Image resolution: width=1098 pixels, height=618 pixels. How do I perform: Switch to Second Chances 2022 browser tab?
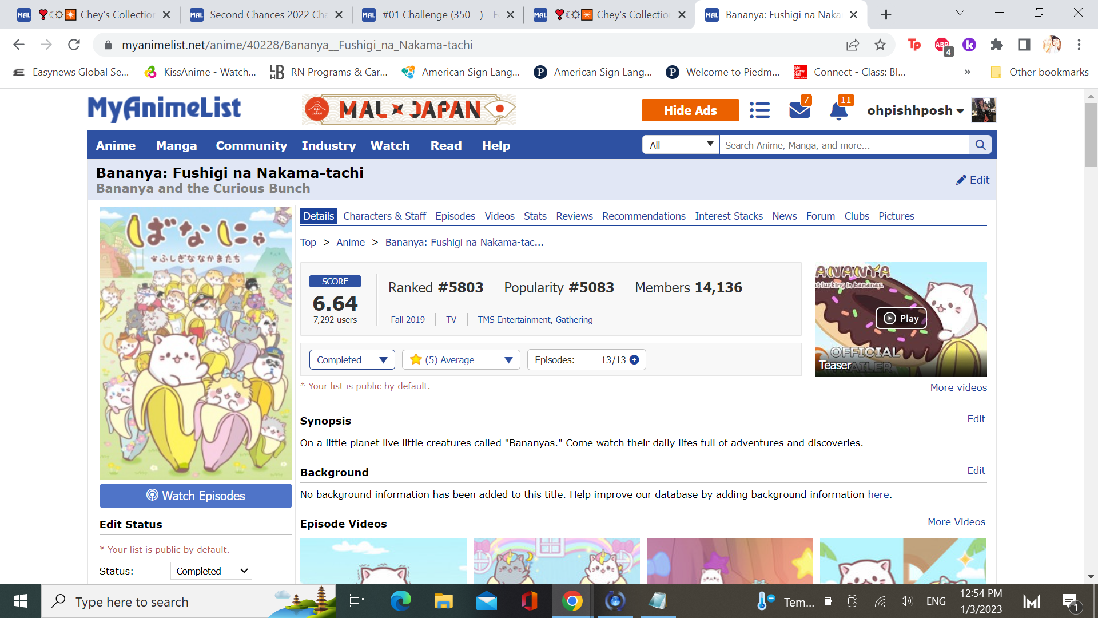click(266, 15)
